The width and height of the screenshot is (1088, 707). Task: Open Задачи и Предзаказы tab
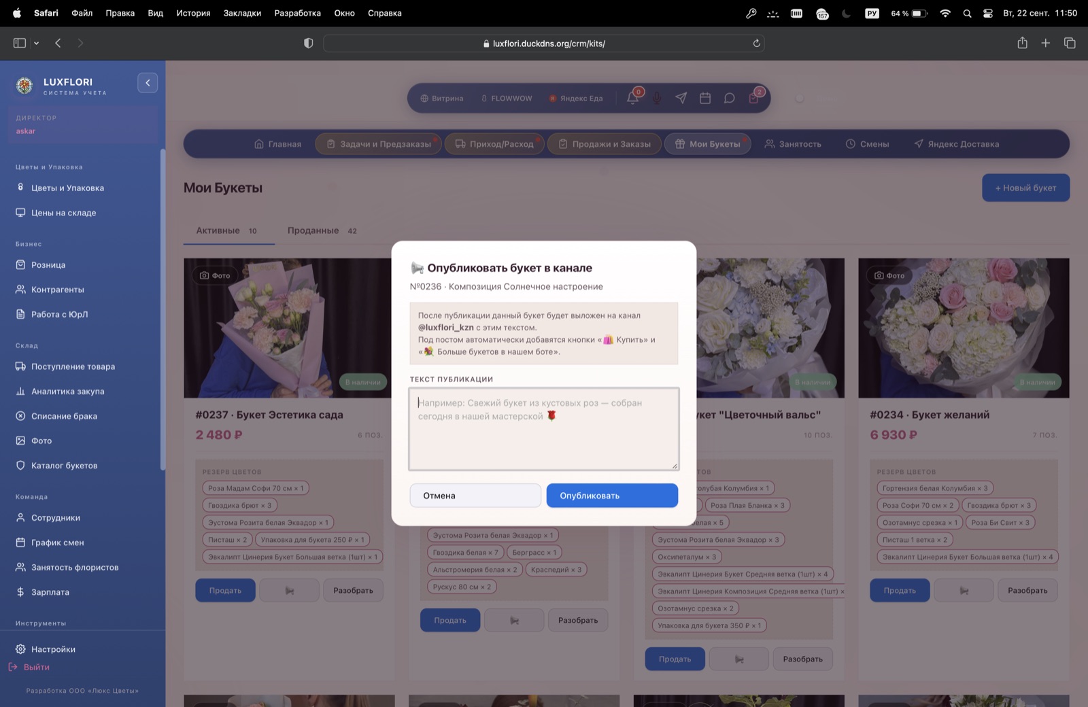point(379,144)
